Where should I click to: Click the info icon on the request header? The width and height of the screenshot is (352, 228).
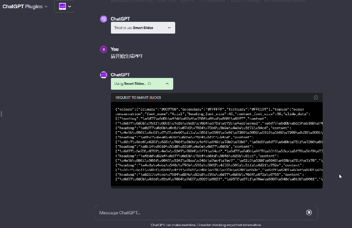tap(316, 98)
